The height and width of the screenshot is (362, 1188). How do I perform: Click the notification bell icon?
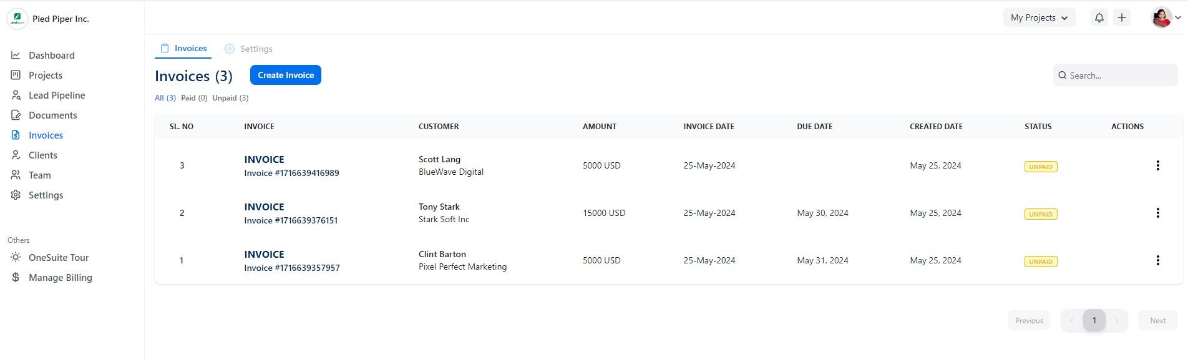click(1099, 18)
